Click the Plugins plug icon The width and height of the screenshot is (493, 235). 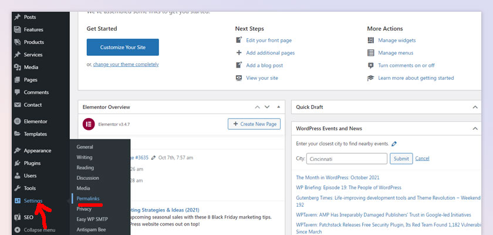point(18,163)
